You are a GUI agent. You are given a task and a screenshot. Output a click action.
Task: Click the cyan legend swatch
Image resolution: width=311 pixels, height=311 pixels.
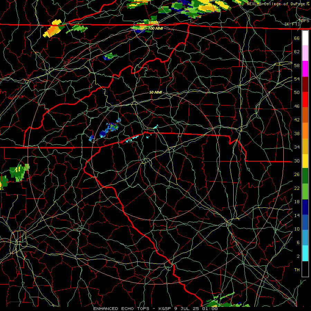tap(305, 253)
